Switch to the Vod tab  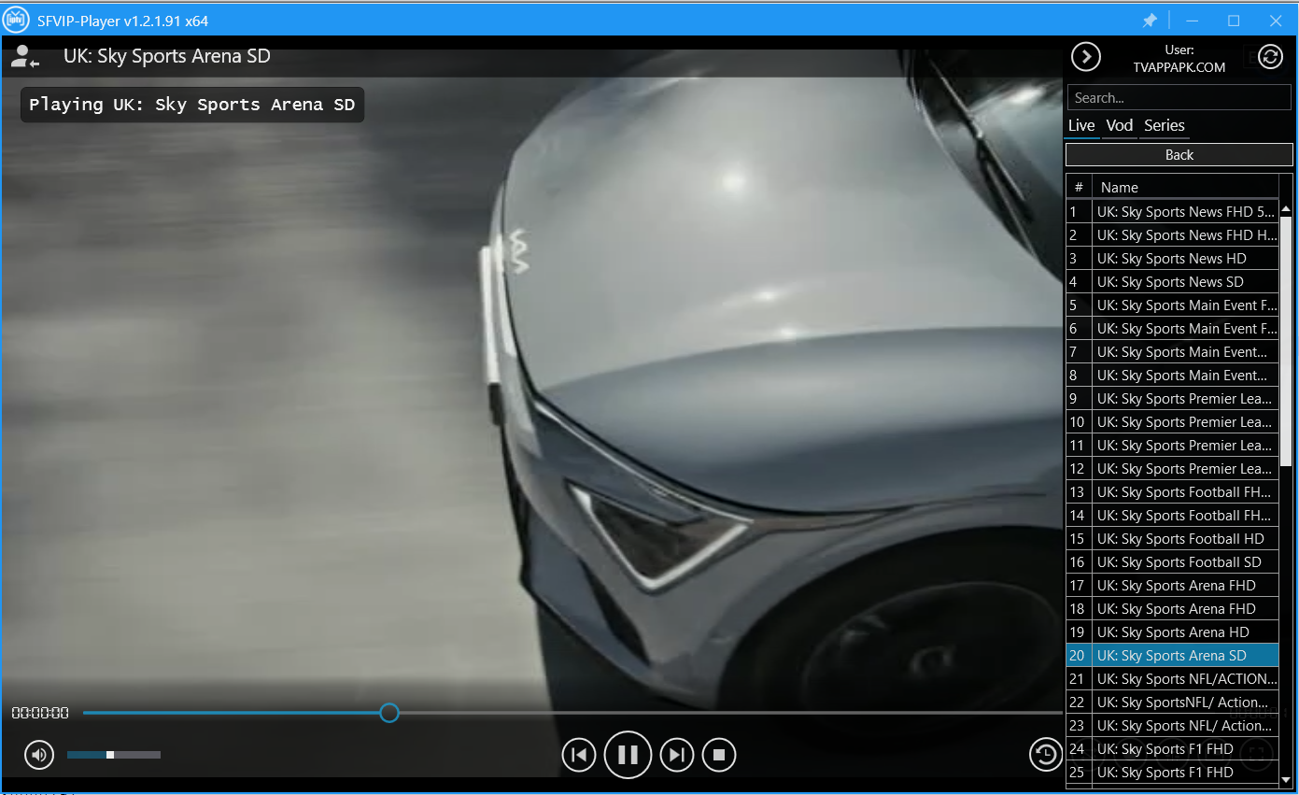click(1119, 125)
